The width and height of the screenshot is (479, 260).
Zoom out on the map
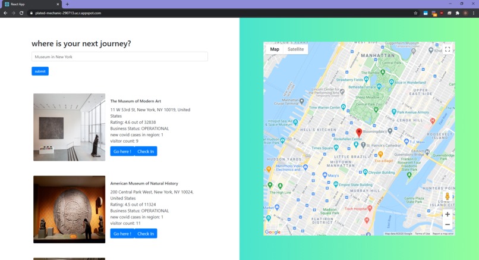point(448,224)
